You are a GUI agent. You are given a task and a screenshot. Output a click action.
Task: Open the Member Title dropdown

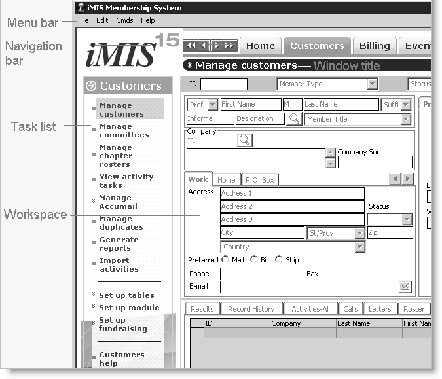pos(405,119)
